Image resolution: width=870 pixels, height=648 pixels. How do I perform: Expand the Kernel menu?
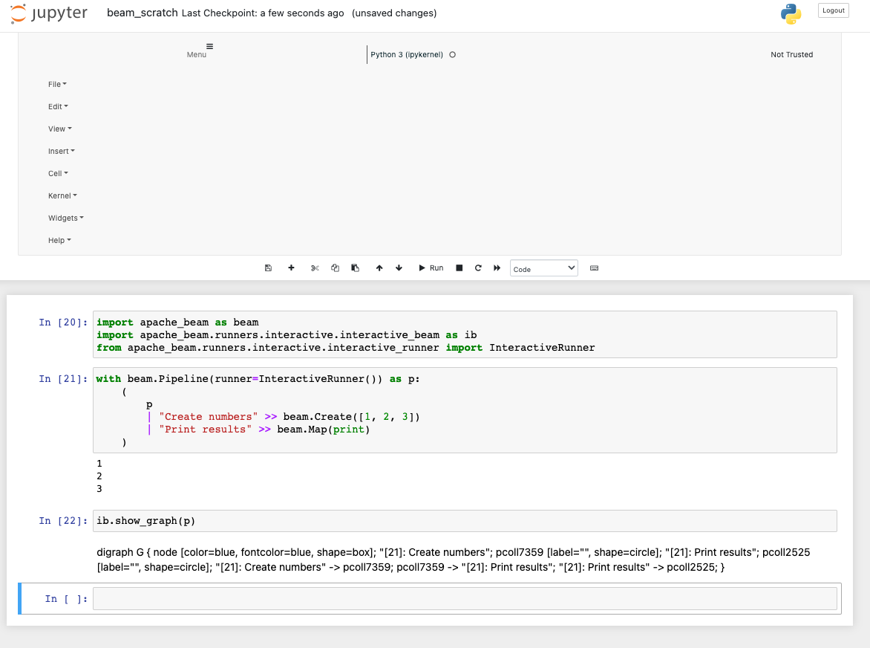[62, 195]
